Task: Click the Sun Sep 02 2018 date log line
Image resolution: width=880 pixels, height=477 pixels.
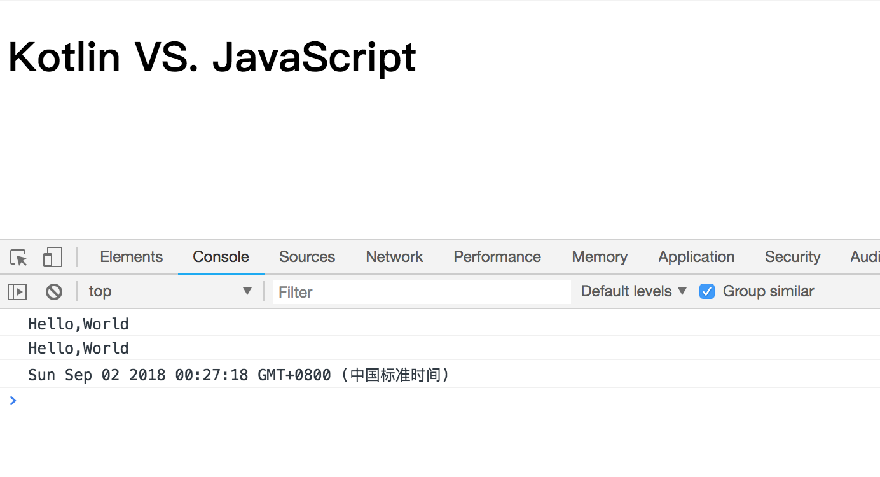Action: tap(238, 375)
